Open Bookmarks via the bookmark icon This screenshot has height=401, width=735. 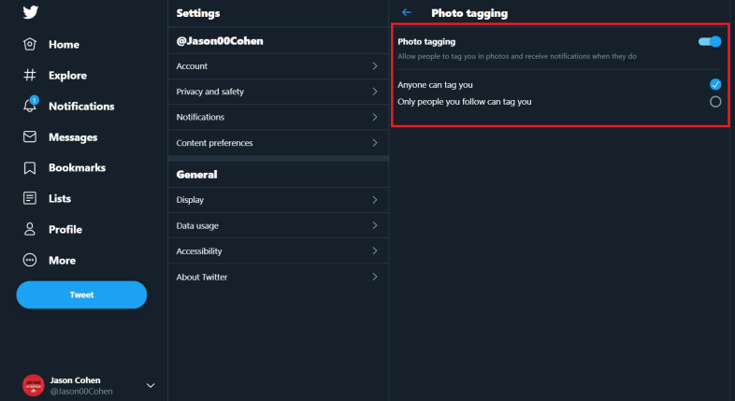coord(30,167)
